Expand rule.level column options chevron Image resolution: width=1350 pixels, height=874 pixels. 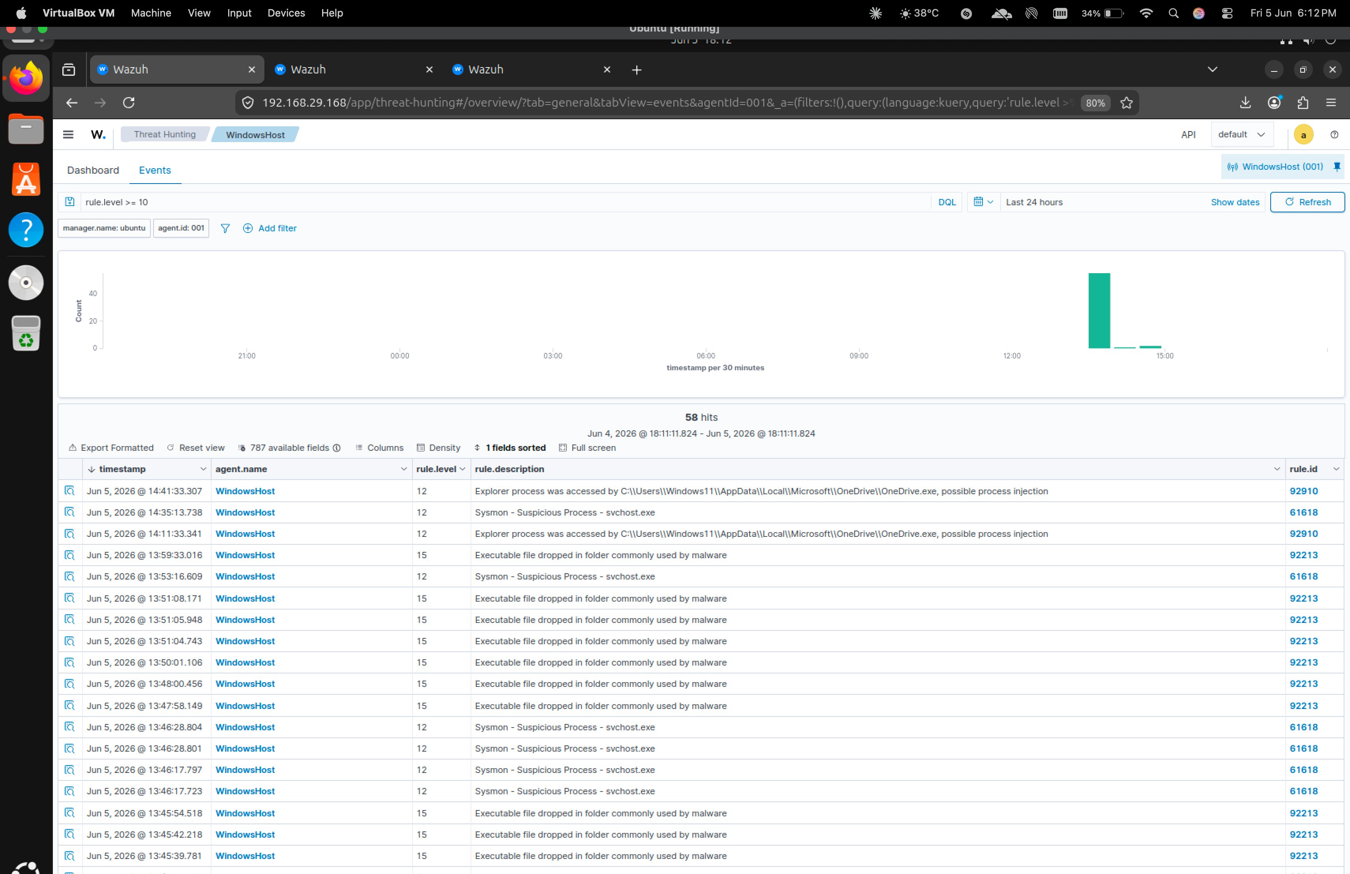462,469
